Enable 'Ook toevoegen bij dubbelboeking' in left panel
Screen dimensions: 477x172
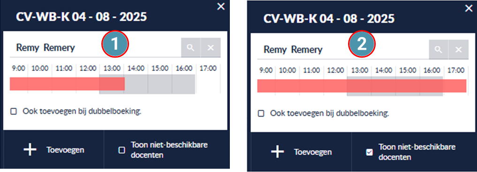pos(14,112)
